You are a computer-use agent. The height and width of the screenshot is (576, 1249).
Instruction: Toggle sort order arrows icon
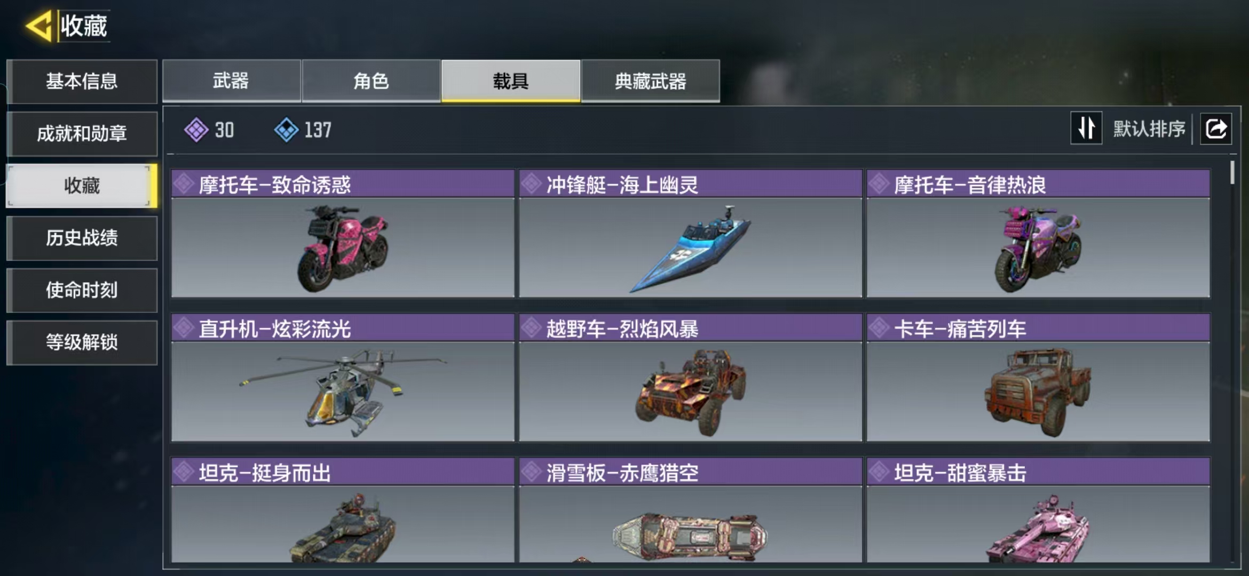(1086, 128)
